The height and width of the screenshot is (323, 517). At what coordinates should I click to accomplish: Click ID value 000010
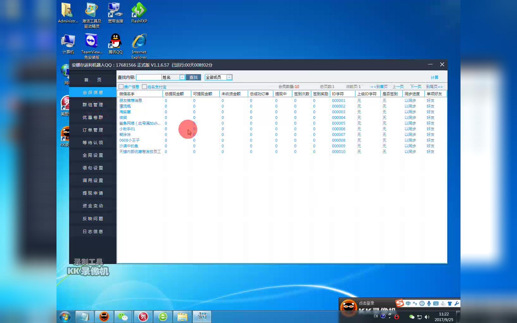point(339,152)
